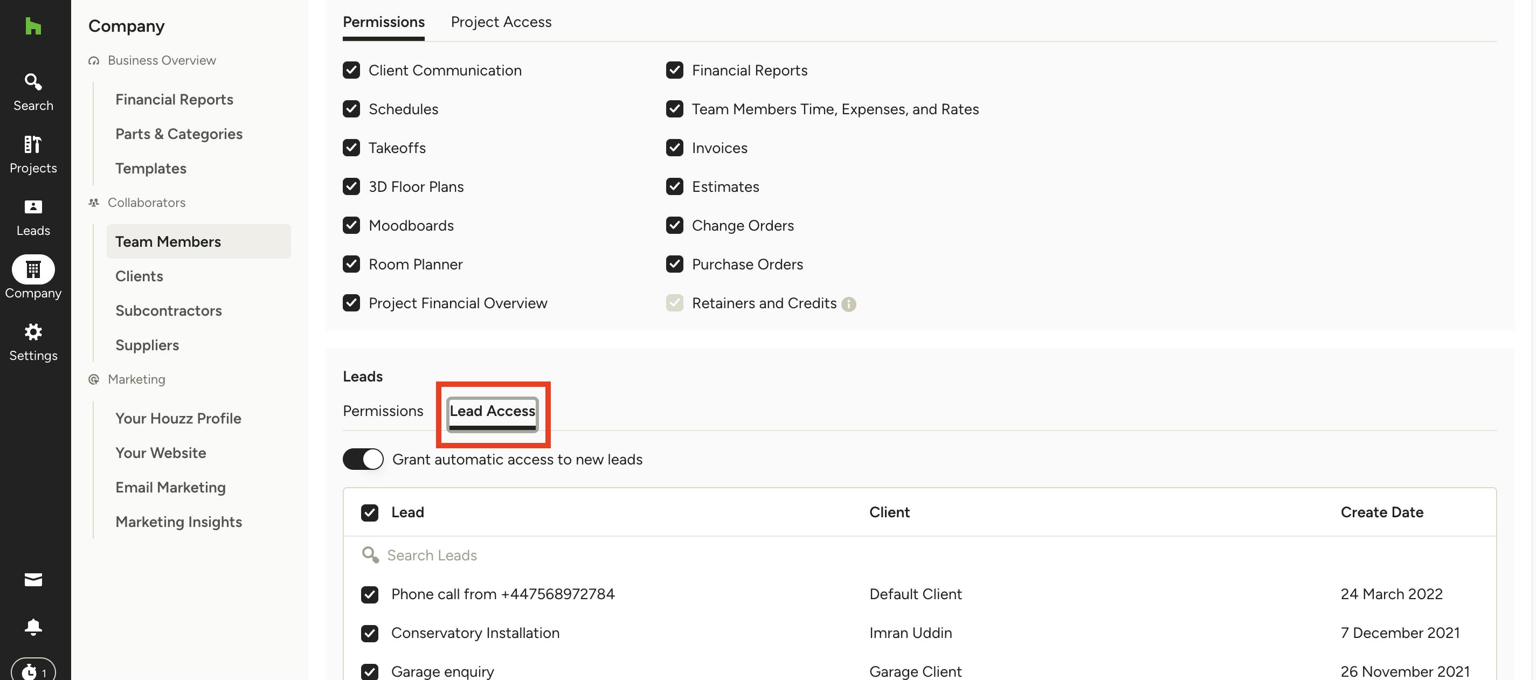Screen dimensions: 1536x680
Task: Select the Lead Access tab
Action: [x=493, y=413]
